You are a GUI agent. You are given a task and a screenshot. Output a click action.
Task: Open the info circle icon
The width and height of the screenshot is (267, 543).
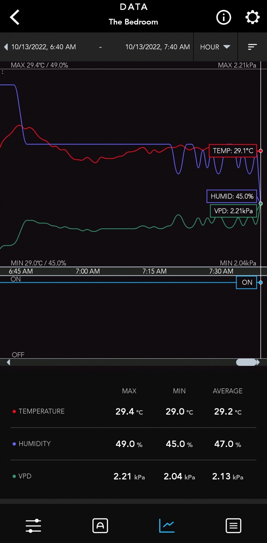tap(224, 17)
